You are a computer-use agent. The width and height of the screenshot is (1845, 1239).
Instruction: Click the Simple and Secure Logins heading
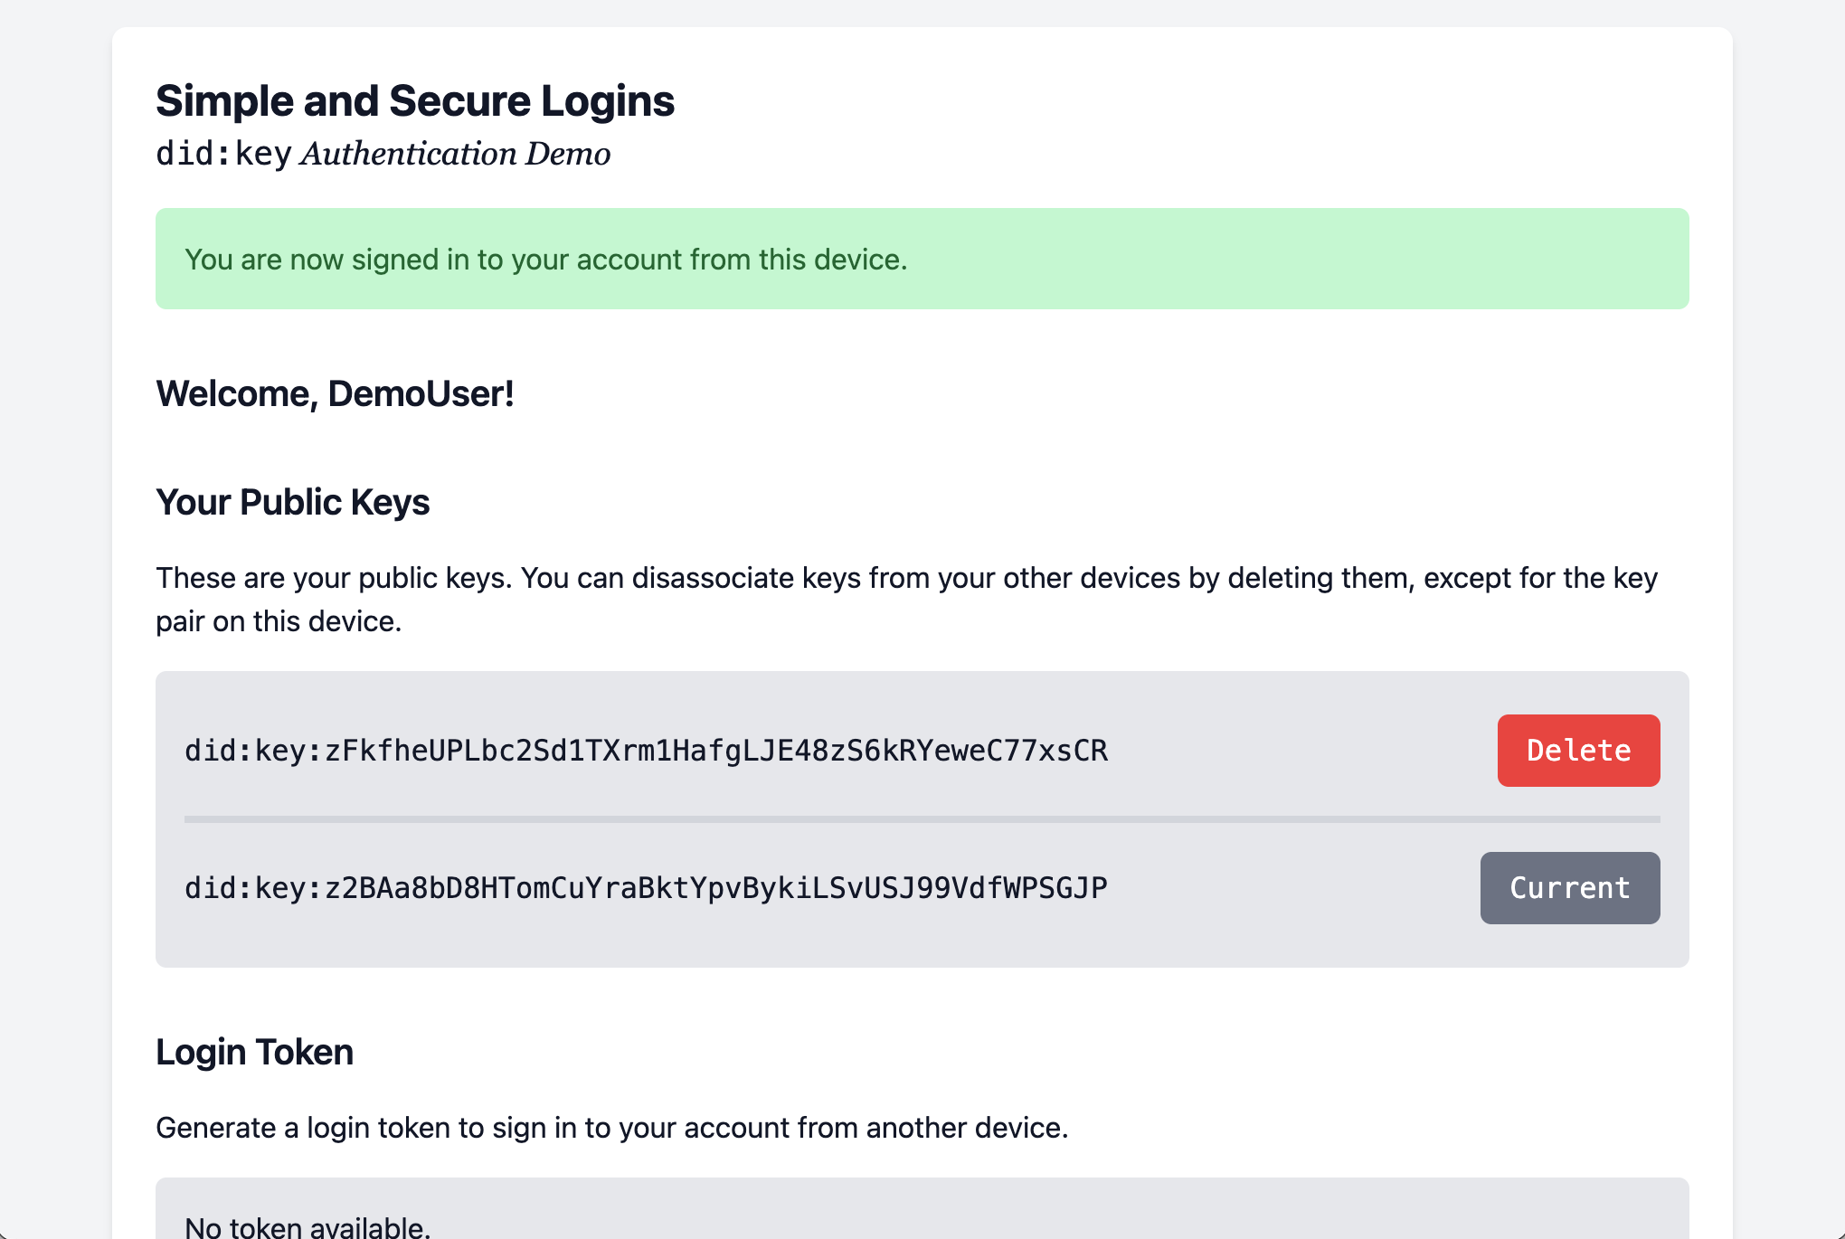(x=415, y=100)
